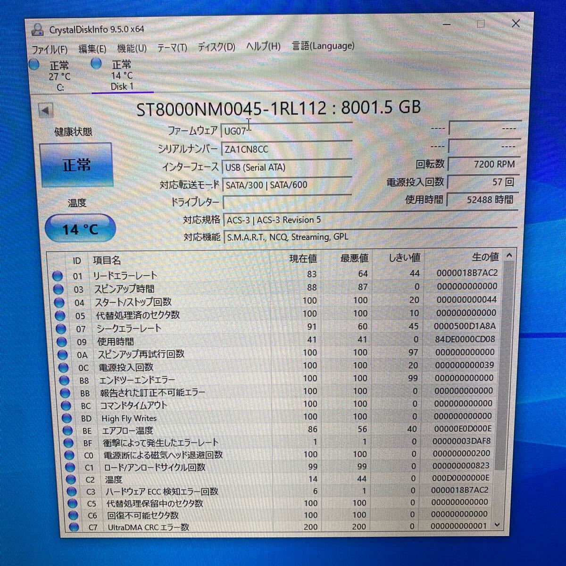Image resolution: width=566 pixels, height=566 pixels.
Task: Open the 編集(E) menu
Action: (x=92, y=49)
